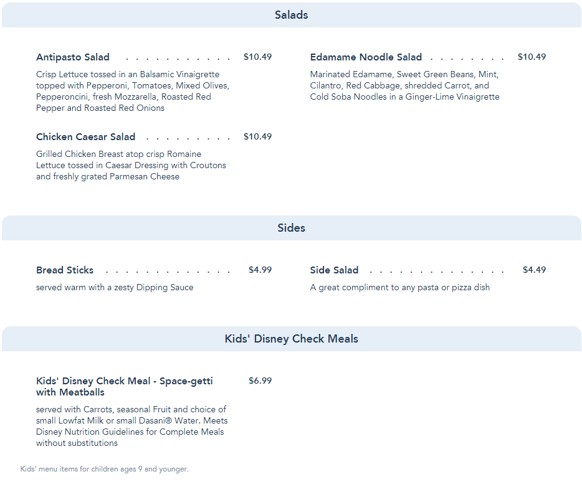Viewport: 582px width, 502px height.
Task: Click the Edamame Noodle Salad price
Action: pyautogui.click(x=532, y=57)
